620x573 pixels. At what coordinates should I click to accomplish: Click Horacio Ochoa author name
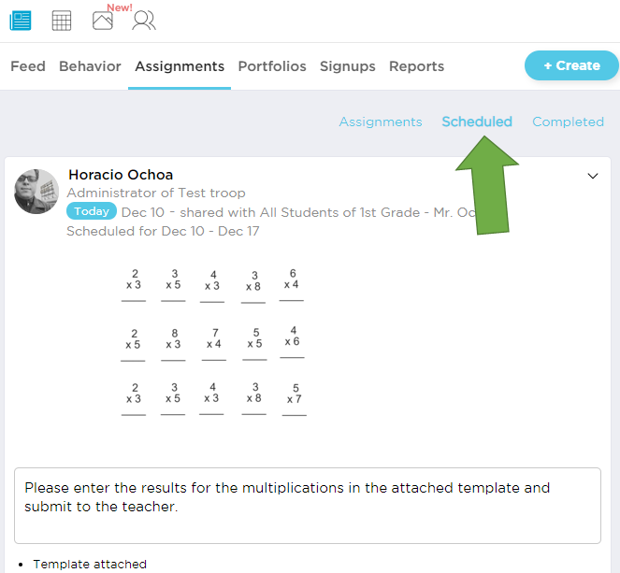click(x=121, y=175)
